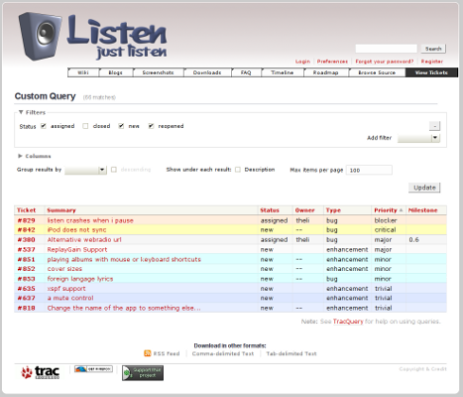Select the View Tickets tab
The height and width of the screenshot is (397, 463).
431,72
